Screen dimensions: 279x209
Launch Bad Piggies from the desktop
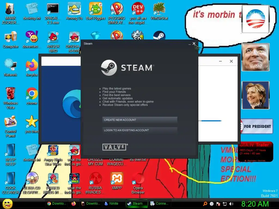[x=96, y=11]
